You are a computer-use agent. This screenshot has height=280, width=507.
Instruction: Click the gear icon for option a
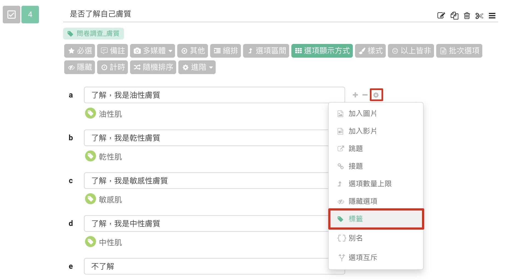[376, 95]
